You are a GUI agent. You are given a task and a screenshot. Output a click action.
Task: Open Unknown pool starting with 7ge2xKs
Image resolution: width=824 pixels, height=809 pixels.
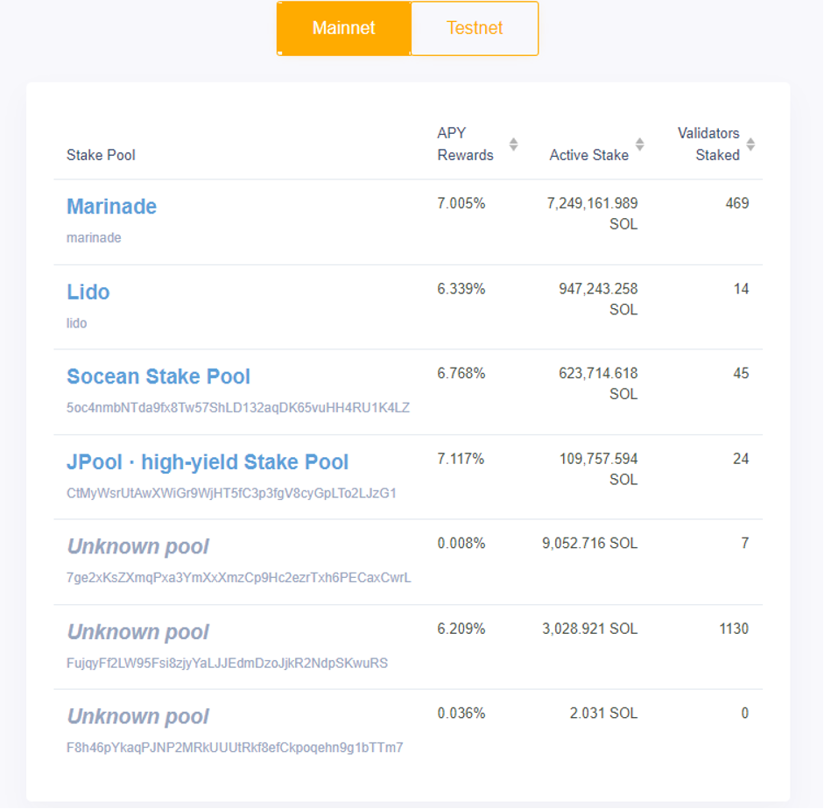137,545
